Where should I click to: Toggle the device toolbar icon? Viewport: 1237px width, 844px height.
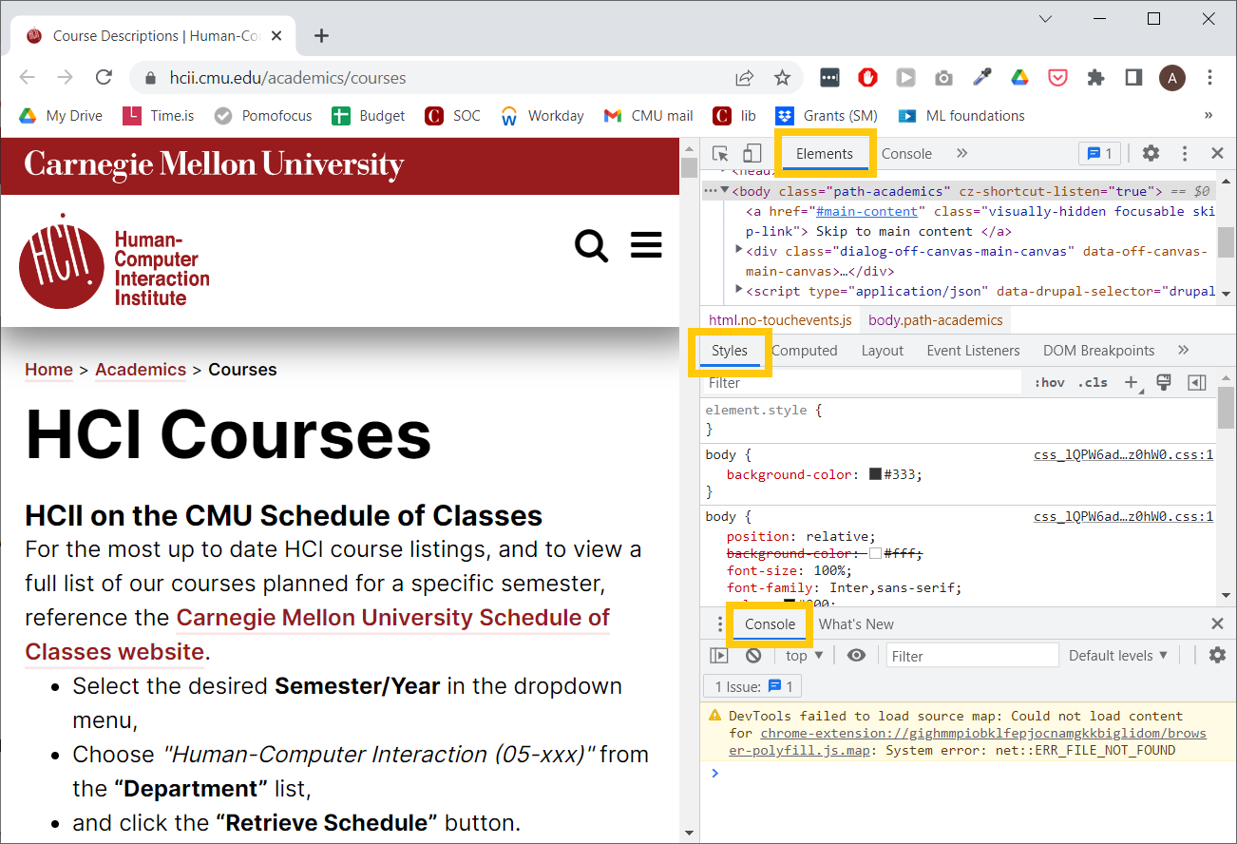coord(752,154)
